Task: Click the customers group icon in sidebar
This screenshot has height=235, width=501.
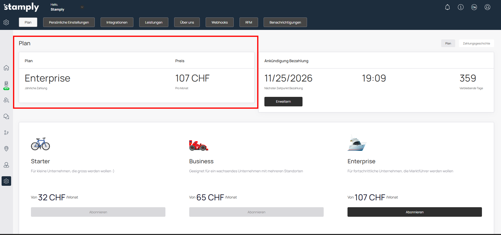Action: point(6,100)
